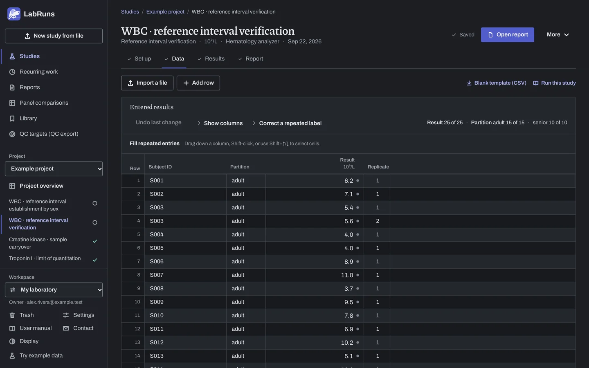Click the Try example data flask icon
Image resolution: width=589 pixels, height=368 pixels.
coord(12,356)
